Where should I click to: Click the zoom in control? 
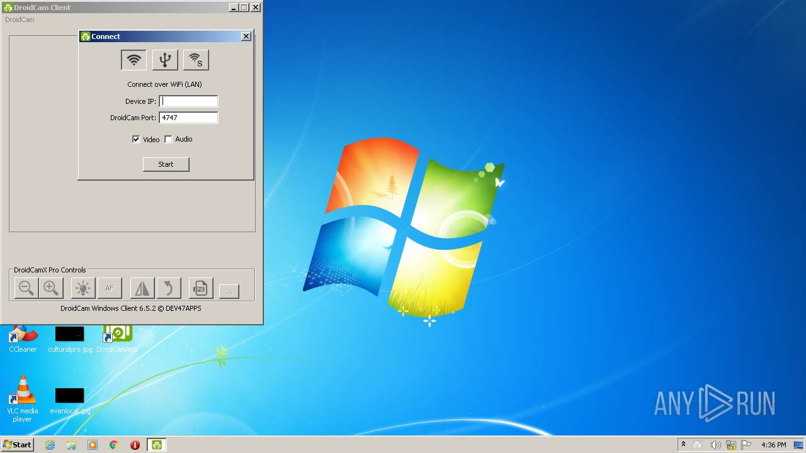pyautogui.click(x=51, y=288)
